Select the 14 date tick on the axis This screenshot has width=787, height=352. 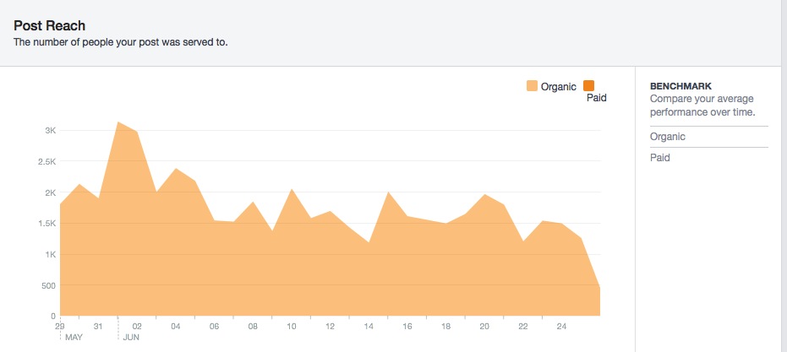click(x=369, y=327)
